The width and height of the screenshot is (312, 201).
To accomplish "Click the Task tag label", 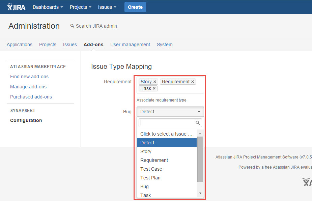I will click(146, 89).
